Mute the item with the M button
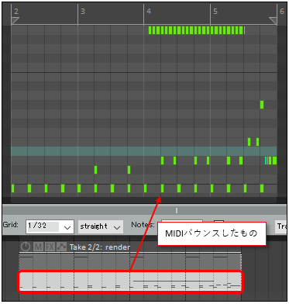The width and height of the screenshot is (289, 304). point(38,247)
